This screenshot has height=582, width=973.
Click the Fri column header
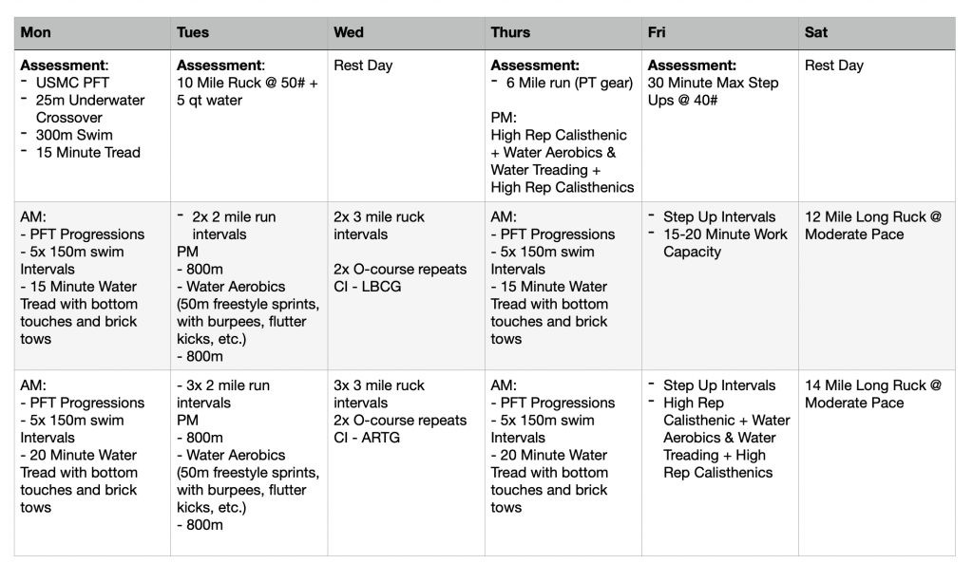tap(657, 32)
